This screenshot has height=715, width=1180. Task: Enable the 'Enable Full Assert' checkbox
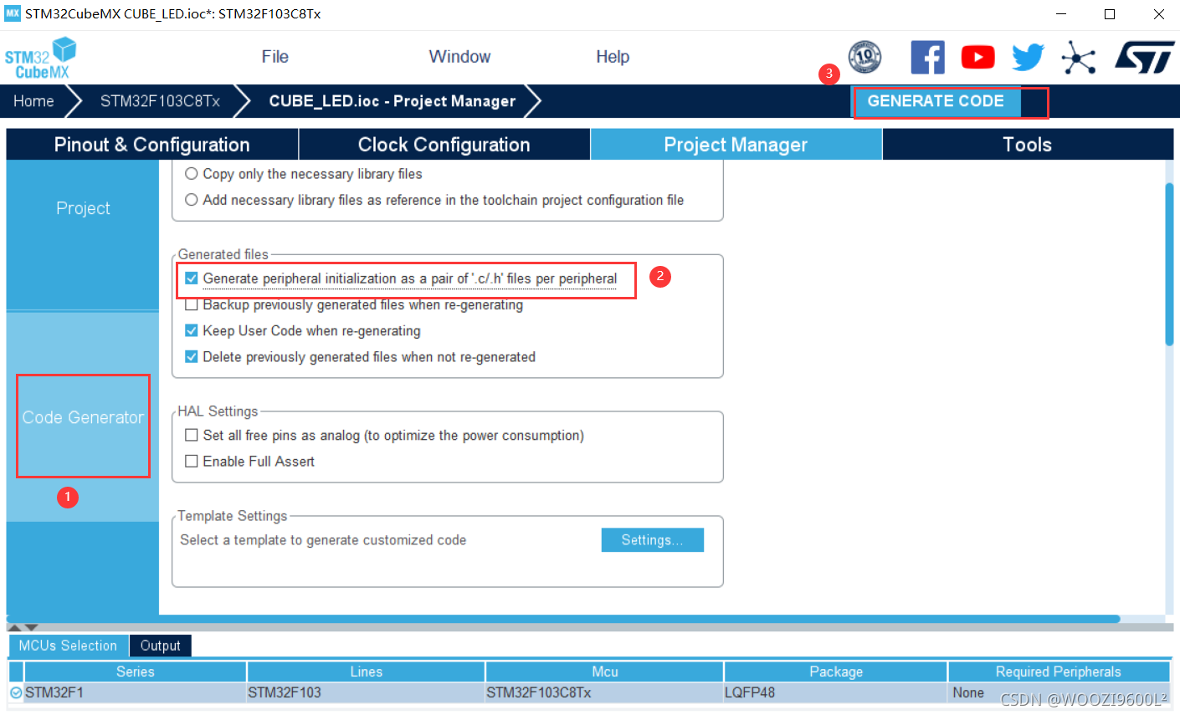(x=192, y=461)
